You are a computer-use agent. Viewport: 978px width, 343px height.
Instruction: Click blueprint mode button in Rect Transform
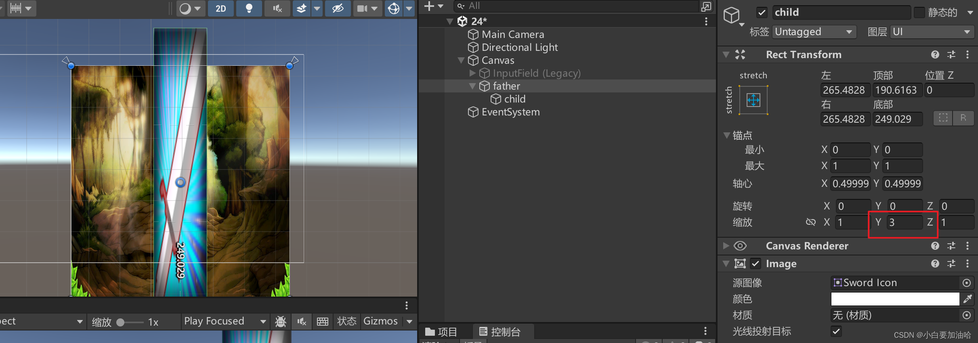pyautogui.click(x=943, y=118)
